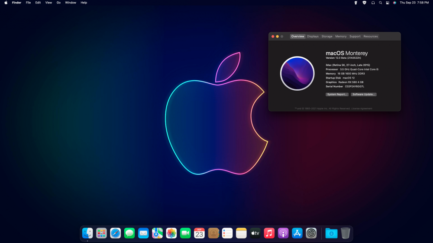Click the Quad-Core Intel Core i5 processor value
The image size is (433, 243).
tap(359, 69)
